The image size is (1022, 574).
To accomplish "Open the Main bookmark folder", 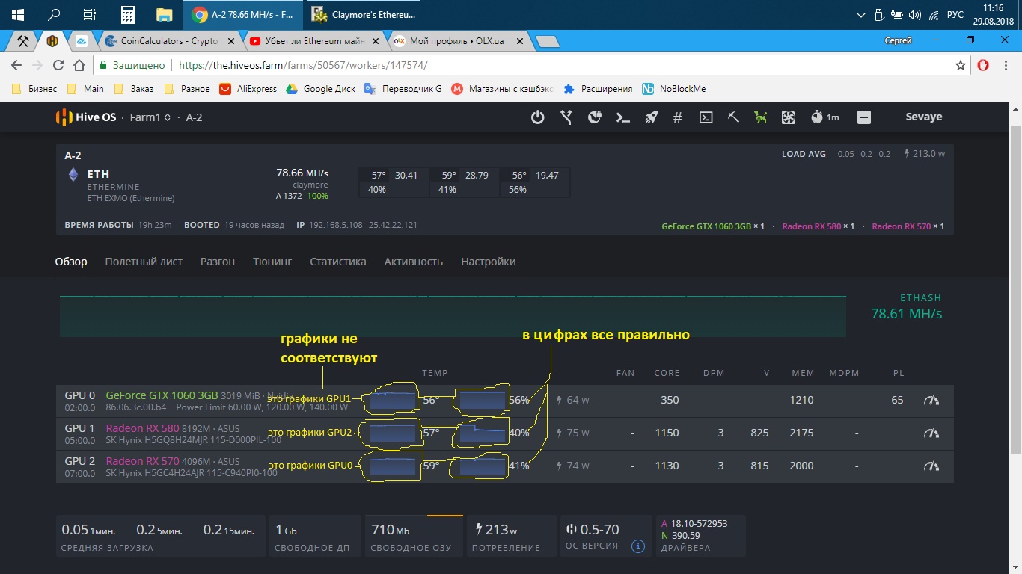I will [85, 89].
